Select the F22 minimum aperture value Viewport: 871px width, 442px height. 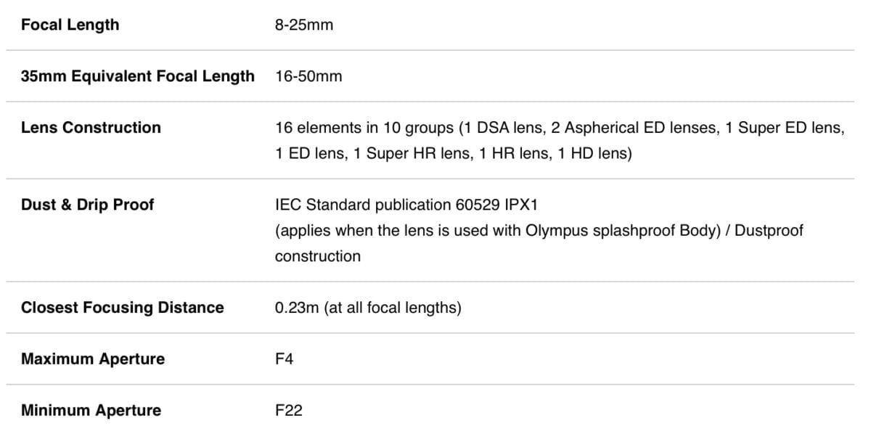pyautogui.click(x=289, y=411)
